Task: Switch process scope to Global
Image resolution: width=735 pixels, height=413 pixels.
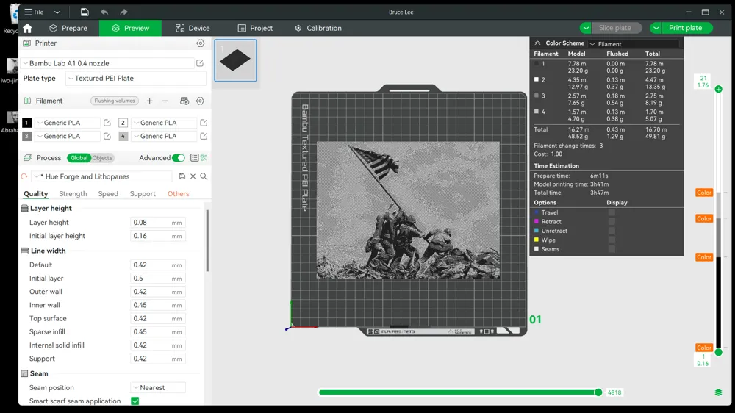Action: [79, 158]
